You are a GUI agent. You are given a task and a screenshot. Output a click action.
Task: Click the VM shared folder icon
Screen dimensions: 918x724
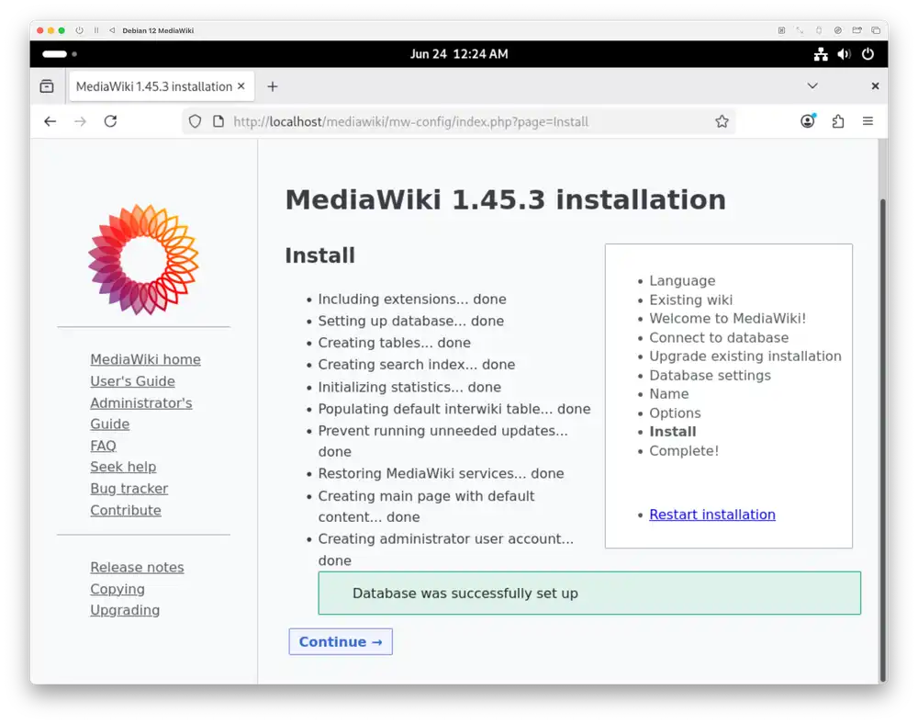(856, 30)
